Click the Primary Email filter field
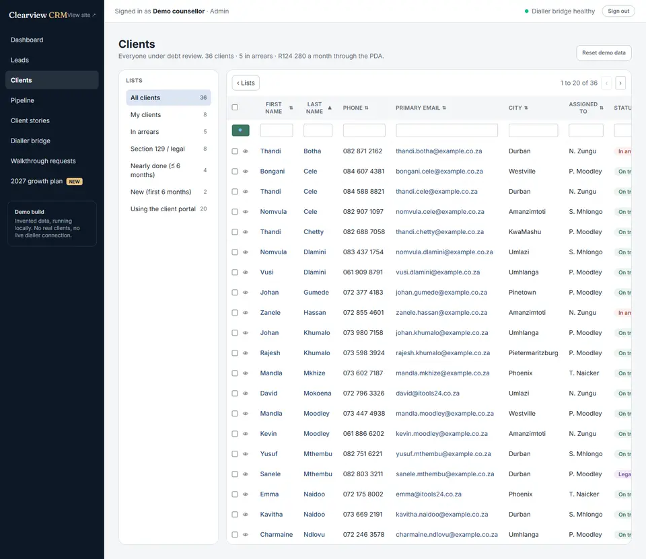646x559 pixels. (447, 131)
